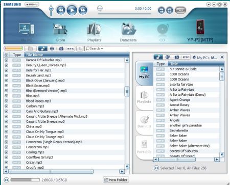Image resolution: width=230 pixels, height=185 pixels.
Task: Show video files in the left pane
Action: click(52, 48)
